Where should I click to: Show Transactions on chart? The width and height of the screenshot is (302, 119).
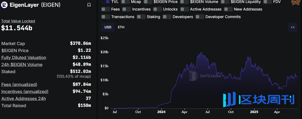point(106,17)
